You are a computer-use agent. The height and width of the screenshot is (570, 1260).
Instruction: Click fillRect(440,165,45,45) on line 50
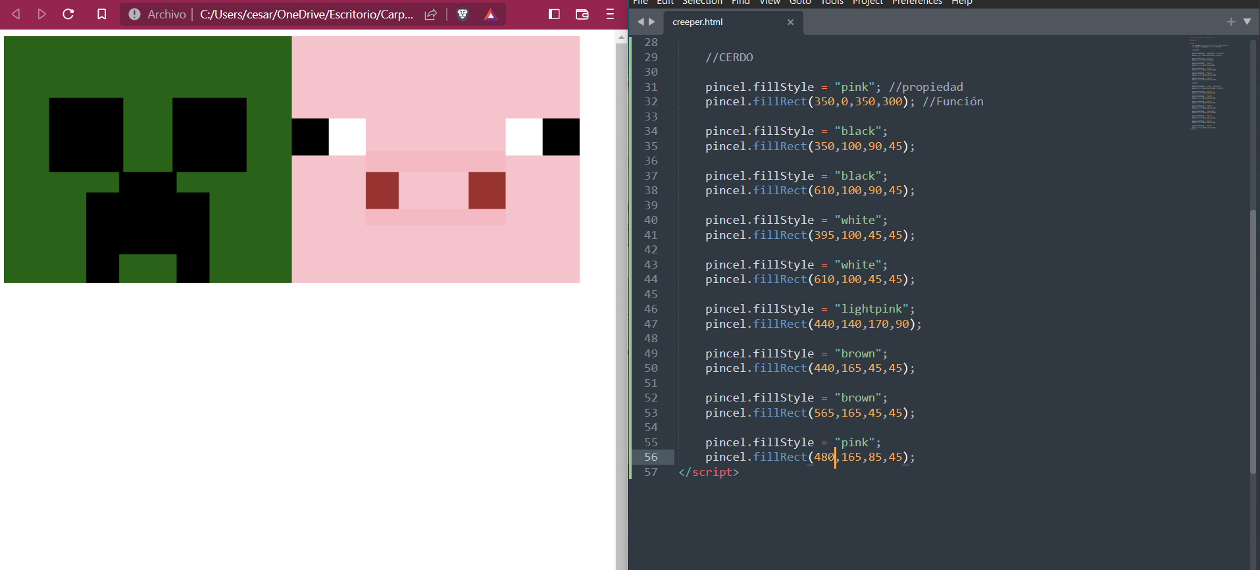coord(830,368)
